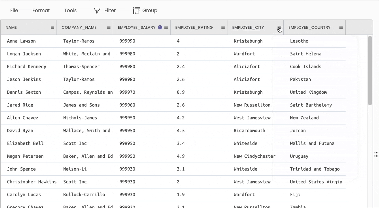The image size is (379, 208).
Task: Open the EMPLOYEE_CITY column menu icon
Action: pyautogui.click(x=279, y=28)
